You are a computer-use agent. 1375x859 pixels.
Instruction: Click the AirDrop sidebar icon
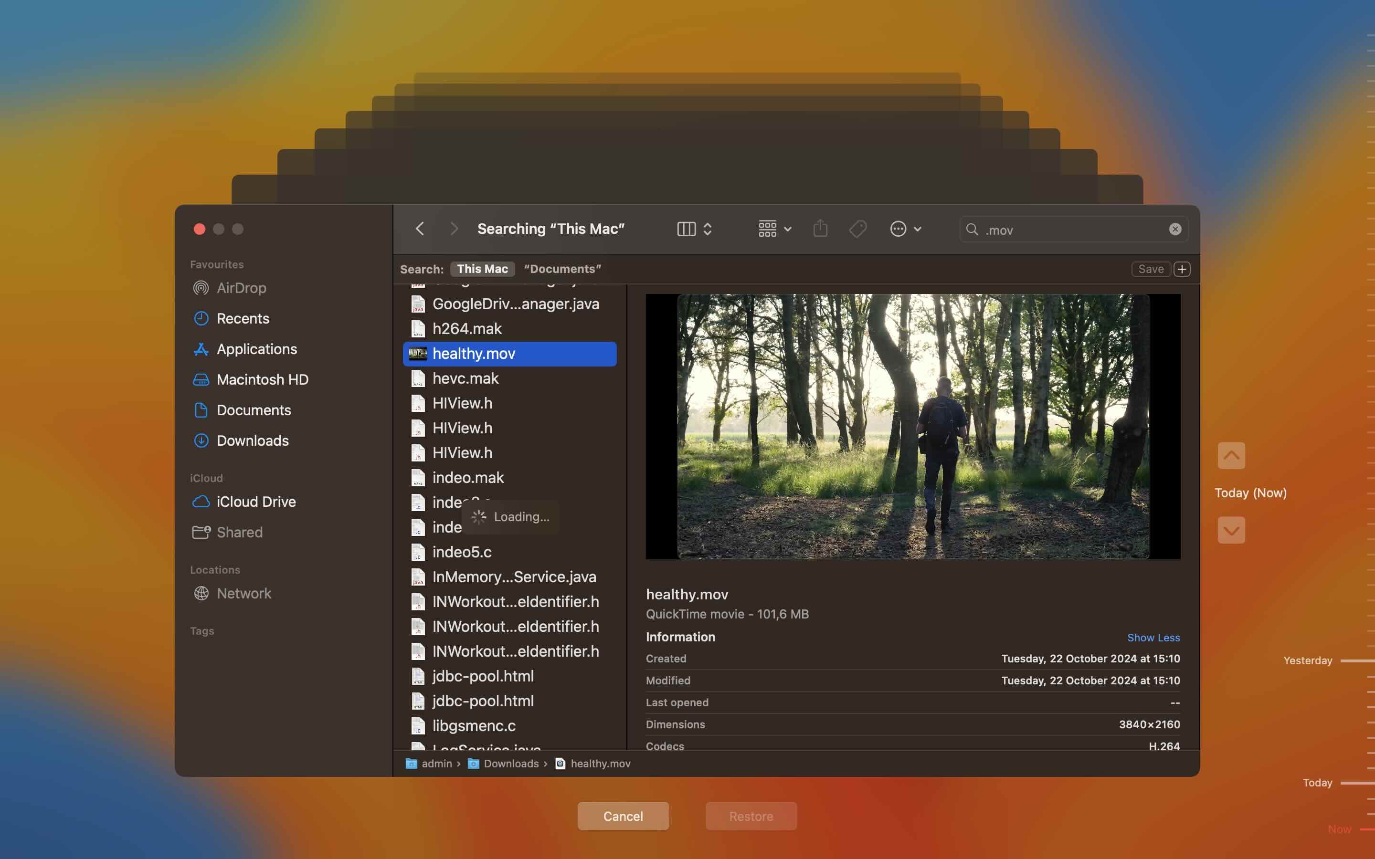coord(201,288)
